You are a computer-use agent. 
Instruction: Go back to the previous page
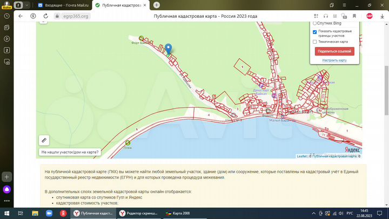pos(21,16)
